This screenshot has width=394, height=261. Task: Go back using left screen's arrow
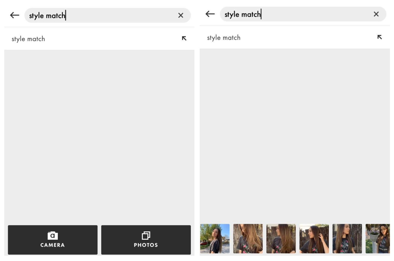coord(15,15)
